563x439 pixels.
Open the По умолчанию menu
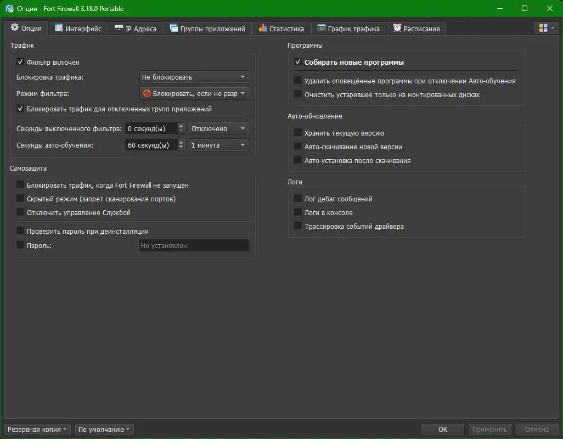104,429
